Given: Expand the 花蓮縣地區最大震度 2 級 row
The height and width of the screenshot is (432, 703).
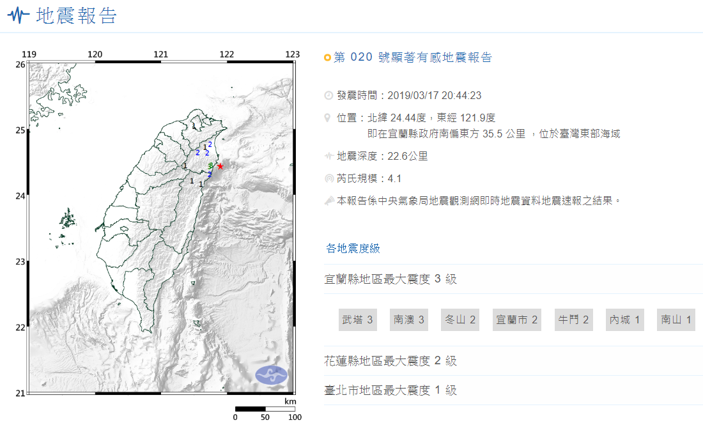Looking at the screenshot, I should point(390,361).
